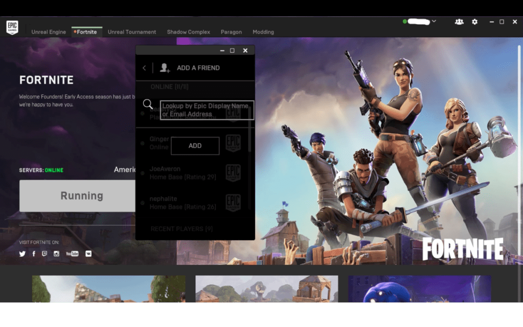
Task: Open Fortnite's YouTube channel
Action: [x=72, y=254]
